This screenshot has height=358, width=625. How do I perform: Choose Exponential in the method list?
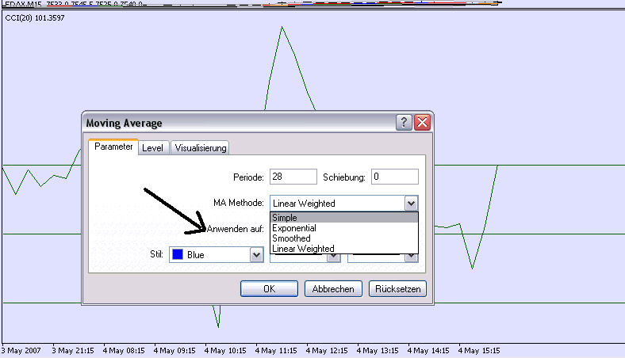(344, 228)
